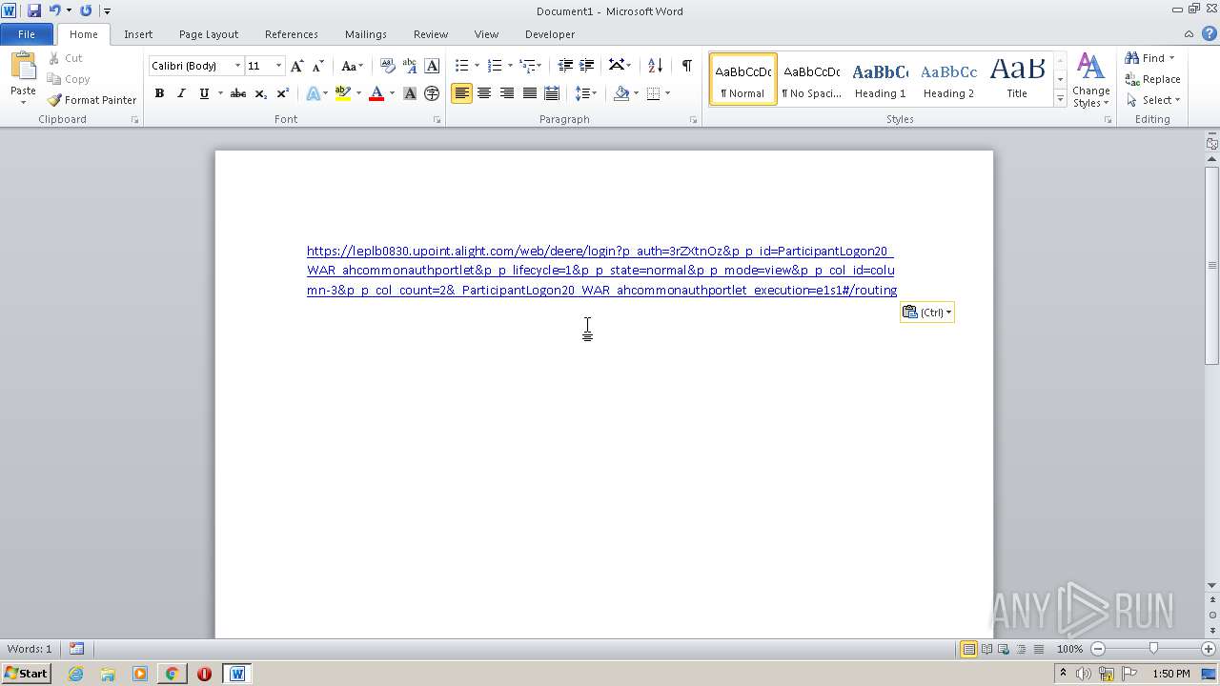Switch to the Page Layout tab

coord(209,34)
